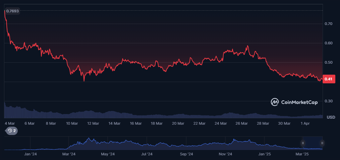The image size is (340, 160).
Task: Click the 14 Mar date label
Action: coord(115,123)
